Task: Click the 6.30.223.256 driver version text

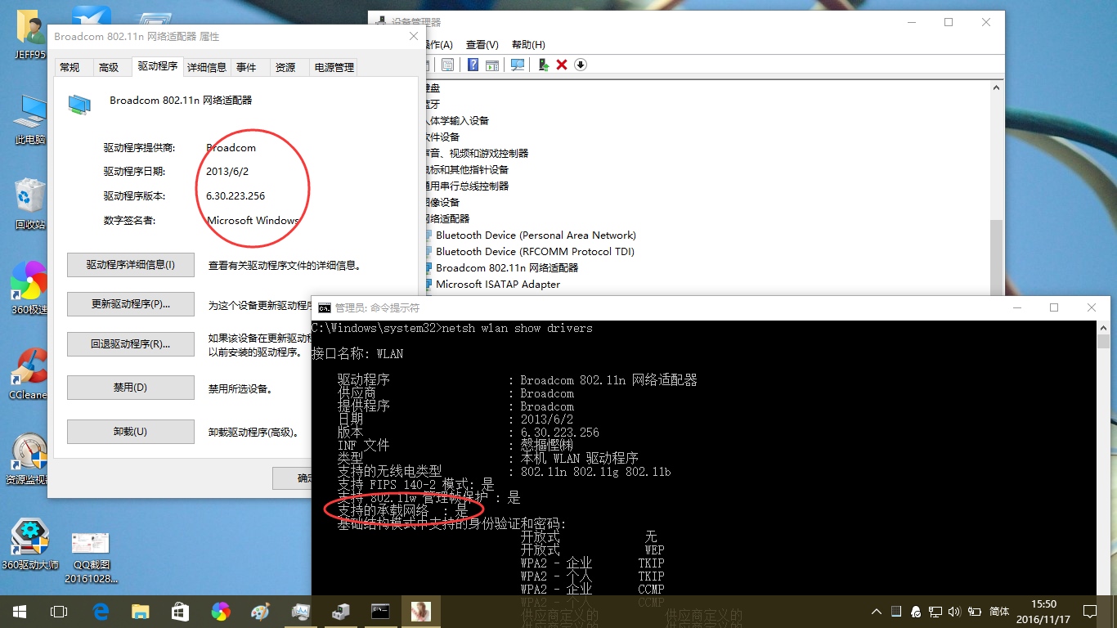Action: (236, 195)
